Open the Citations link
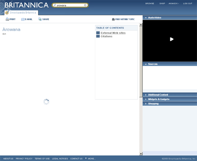Image resolution: width=197 pixels, height=161 pixels. click(x=106, y=36)
